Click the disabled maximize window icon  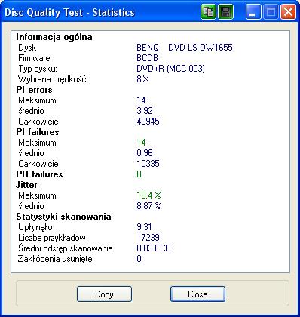(271, 11)
